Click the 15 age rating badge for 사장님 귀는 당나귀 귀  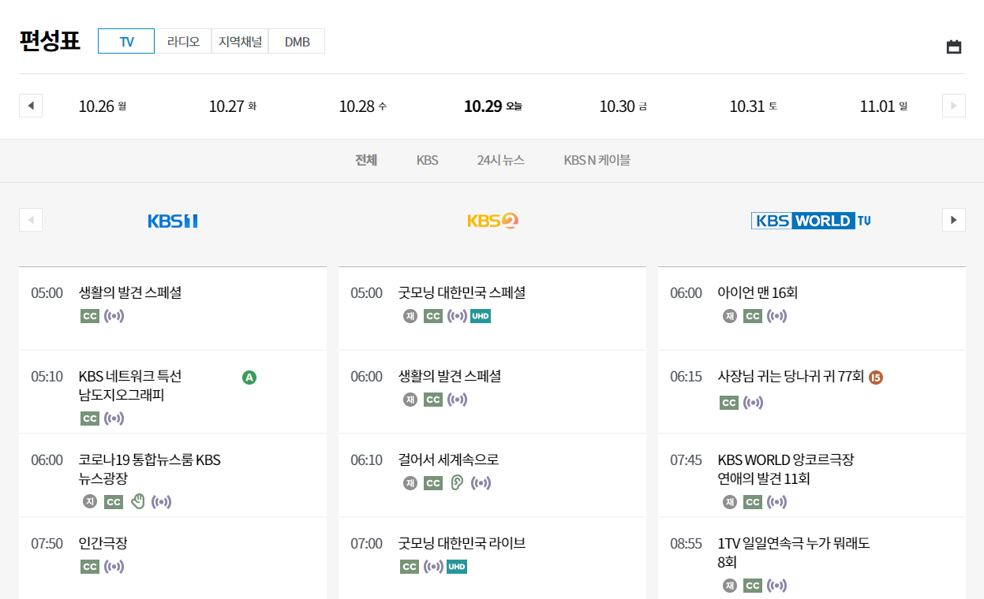[x=876, y=377]
